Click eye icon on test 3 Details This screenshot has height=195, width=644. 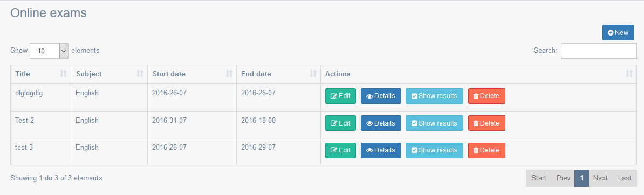(x=369, y=150)
